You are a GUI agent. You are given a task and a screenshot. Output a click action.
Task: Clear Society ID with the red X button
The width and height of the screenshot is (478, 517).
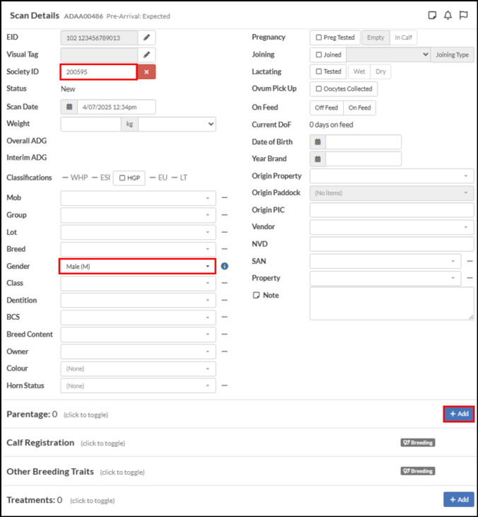(146, 72)
